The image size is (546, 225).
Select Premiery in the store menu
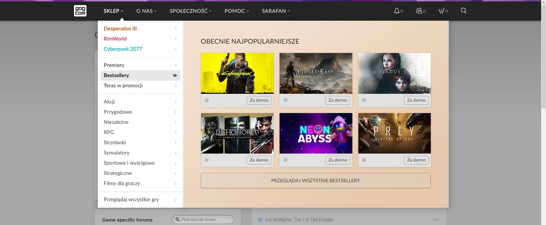coord(140,65)
